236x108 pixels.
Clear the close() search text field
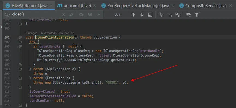64,15
